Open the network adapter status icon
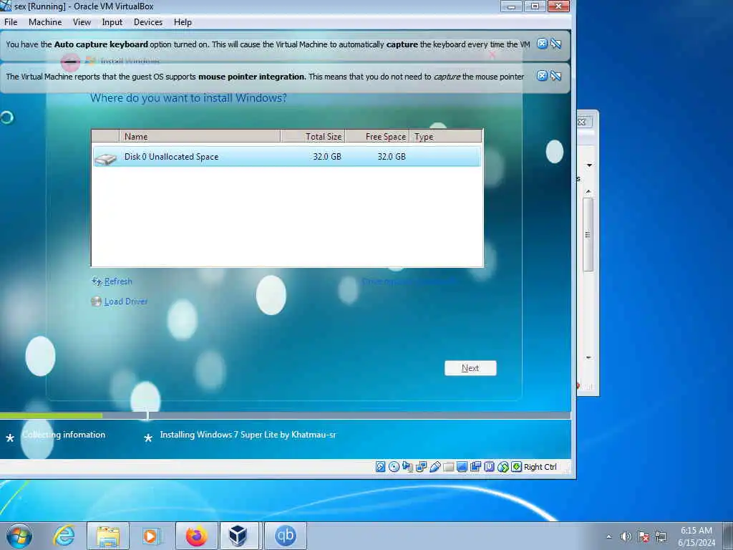Screen dimensions: 733x550 click(421, 467)
